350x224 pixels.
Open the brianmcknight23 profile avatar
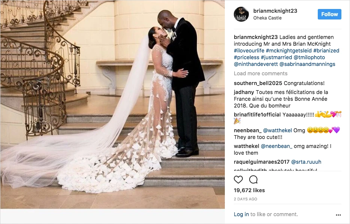pyautogui.click(x=241, y=14)
